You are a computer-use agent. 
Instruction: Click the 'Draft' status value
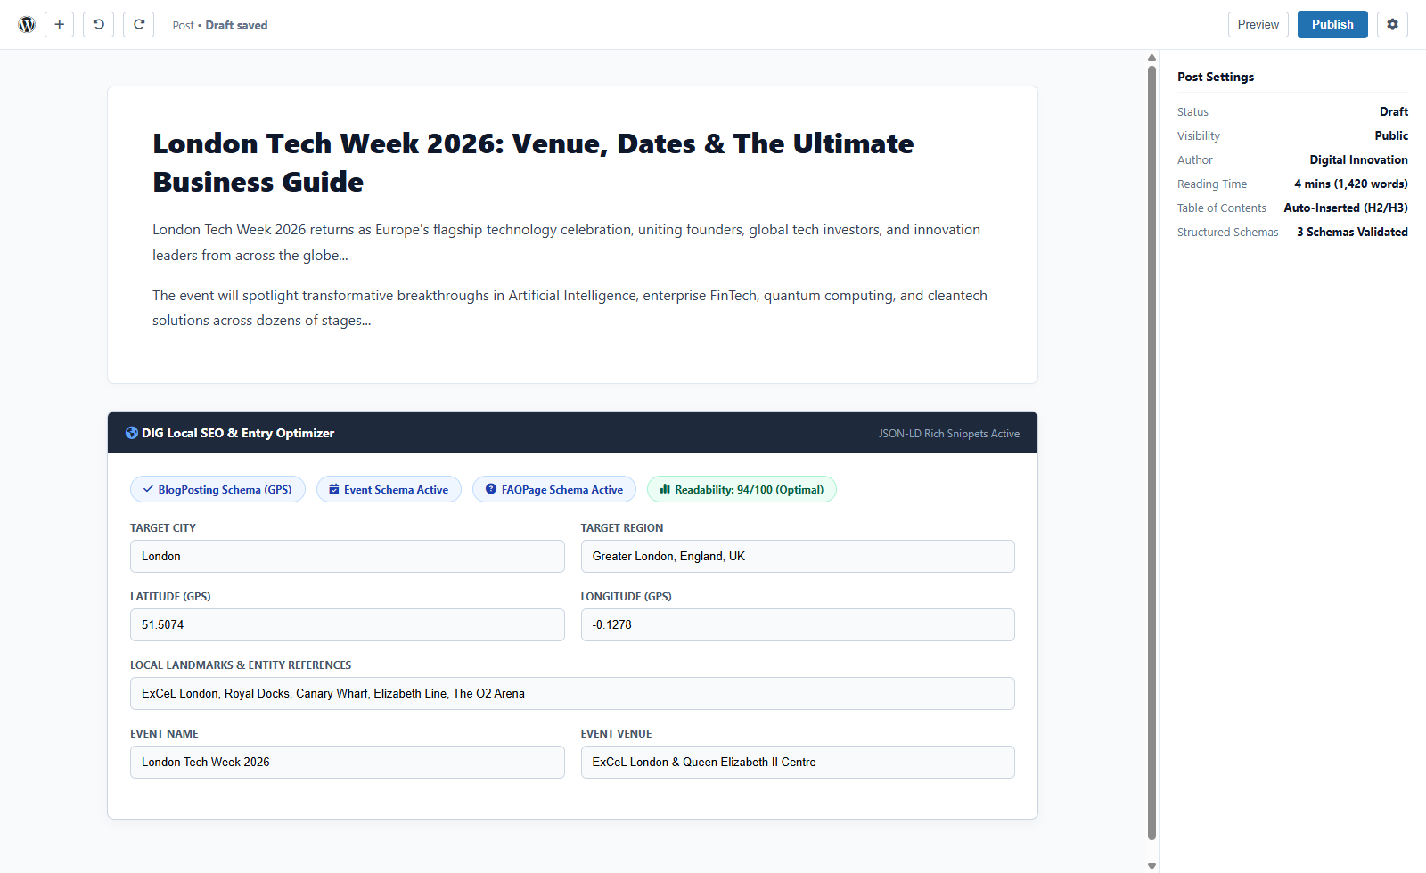[1394, 111]
